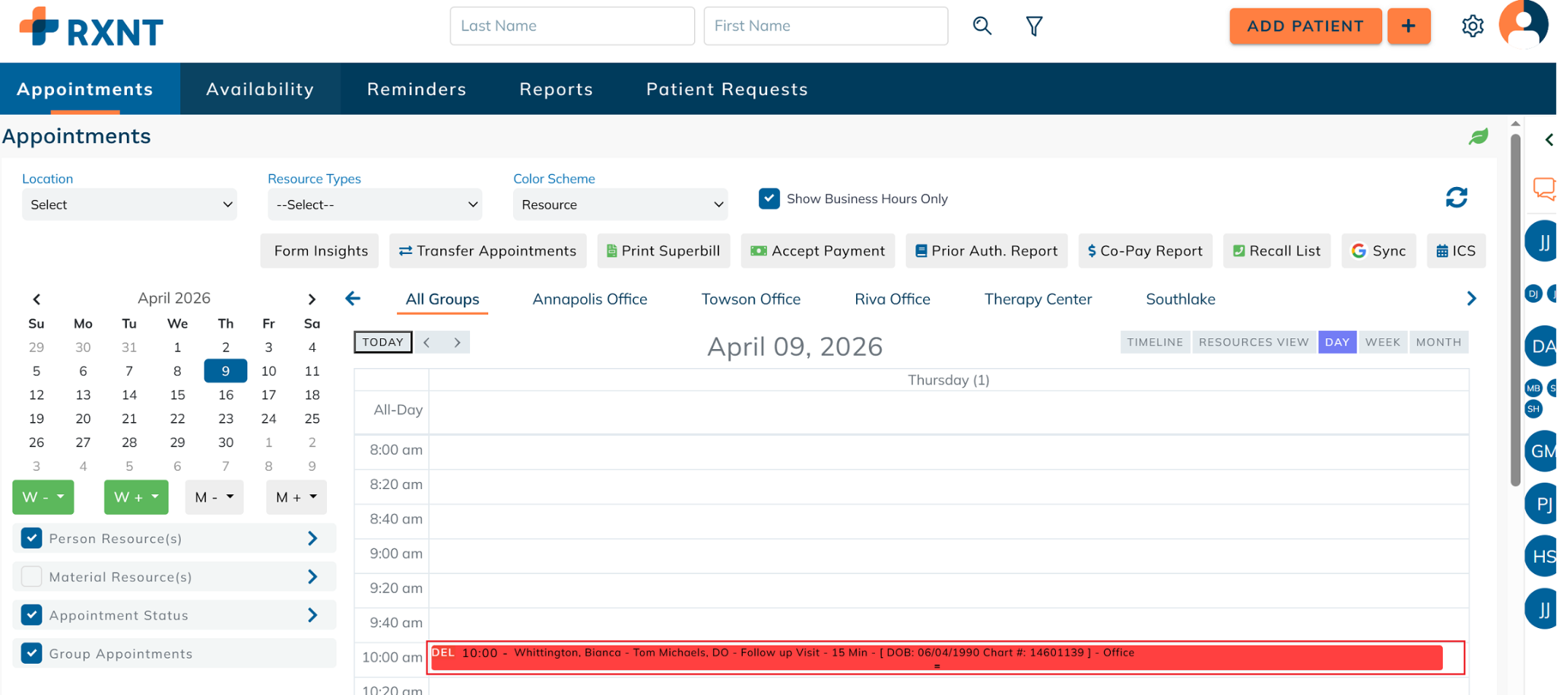Click the refresh calendar icon
The image size is (1557, 695).
click(1456, 198)
